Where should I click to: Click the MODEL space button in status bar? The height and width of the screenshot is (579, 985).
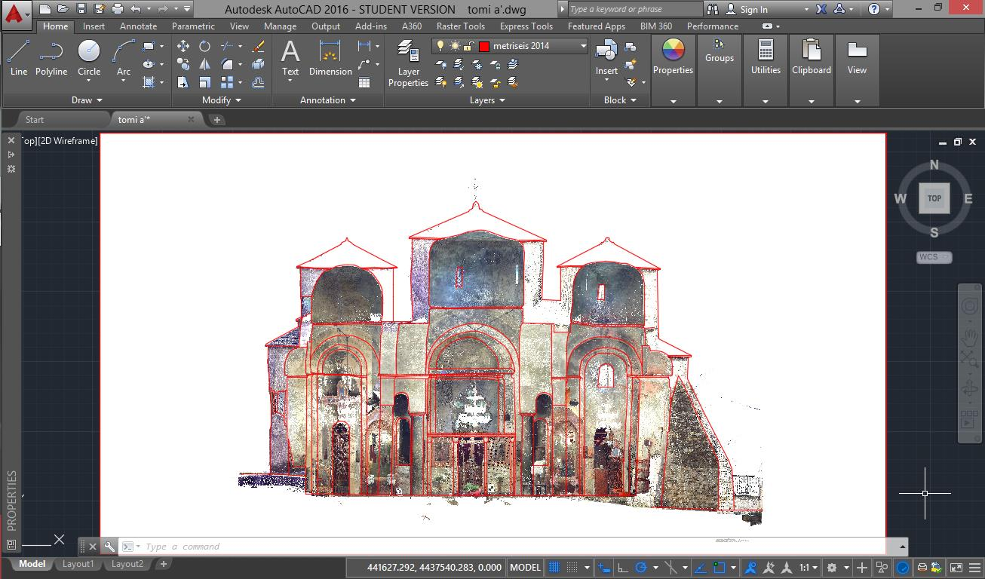click(526, 567)
